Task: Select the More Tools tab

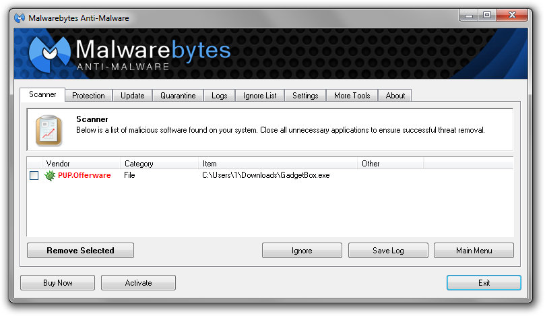Action: click(352, 96)
